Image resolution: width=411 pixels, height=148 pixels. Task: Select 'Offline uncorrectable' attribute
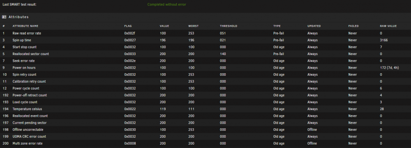click(28, 129)
